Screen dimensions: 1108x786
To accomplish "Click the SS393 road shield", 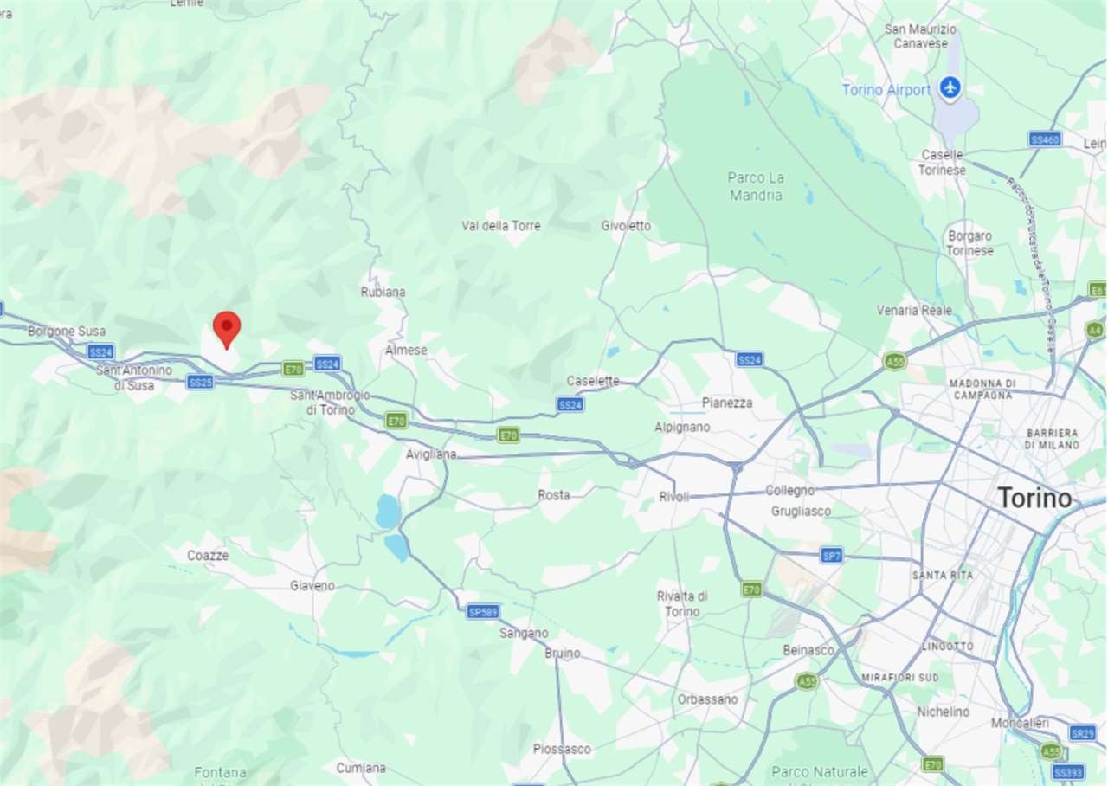I will (x=1068, y=771).
